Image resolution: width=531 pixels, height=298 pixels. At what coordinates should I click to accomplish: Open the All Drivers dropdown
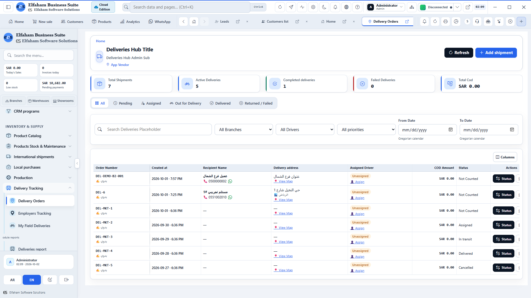(305, 130)
